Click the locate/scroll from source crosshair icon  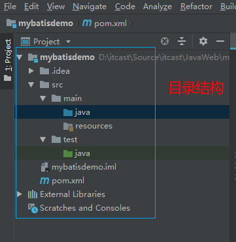pyautogui.click(x=165, y=41)
